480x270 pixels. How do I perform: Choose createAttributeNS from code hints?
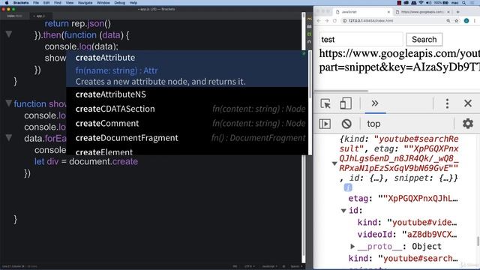click(187, 94)
